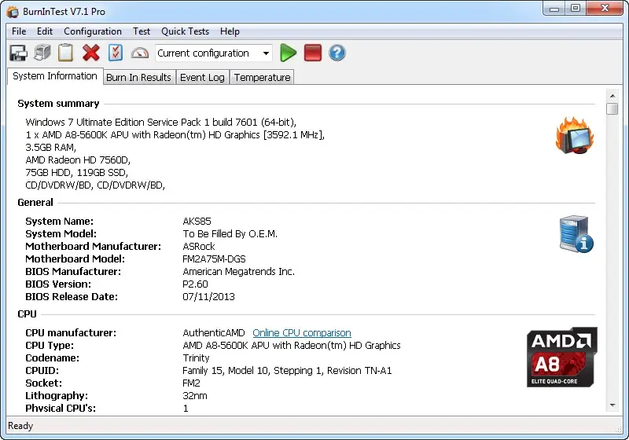Click the red X clear results icon
This screenshot has height=440, width=629.
pos(91,53)
